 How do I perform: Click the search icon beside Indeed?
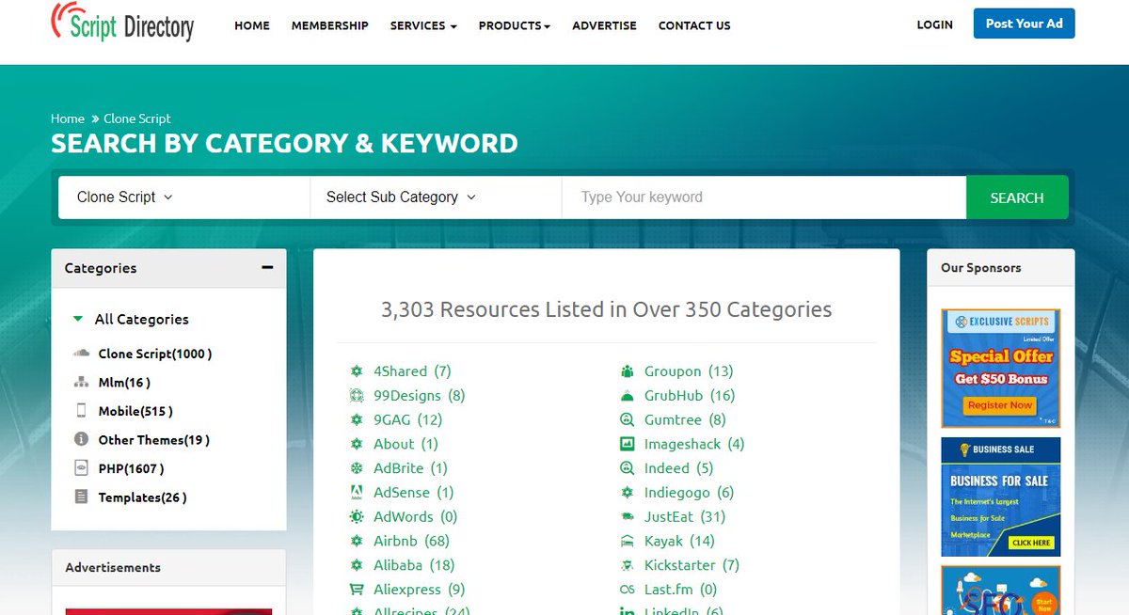pos(628,468)
